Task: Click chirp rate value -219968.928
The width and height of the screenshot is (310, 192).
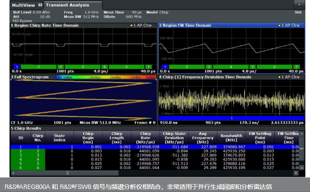Action: click(x=147, y=147)
